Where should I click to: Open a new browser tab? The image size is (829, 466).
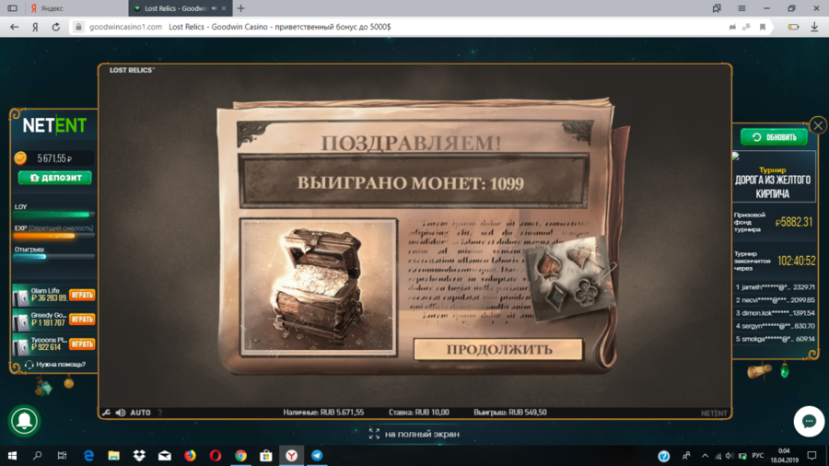point(241,8)
